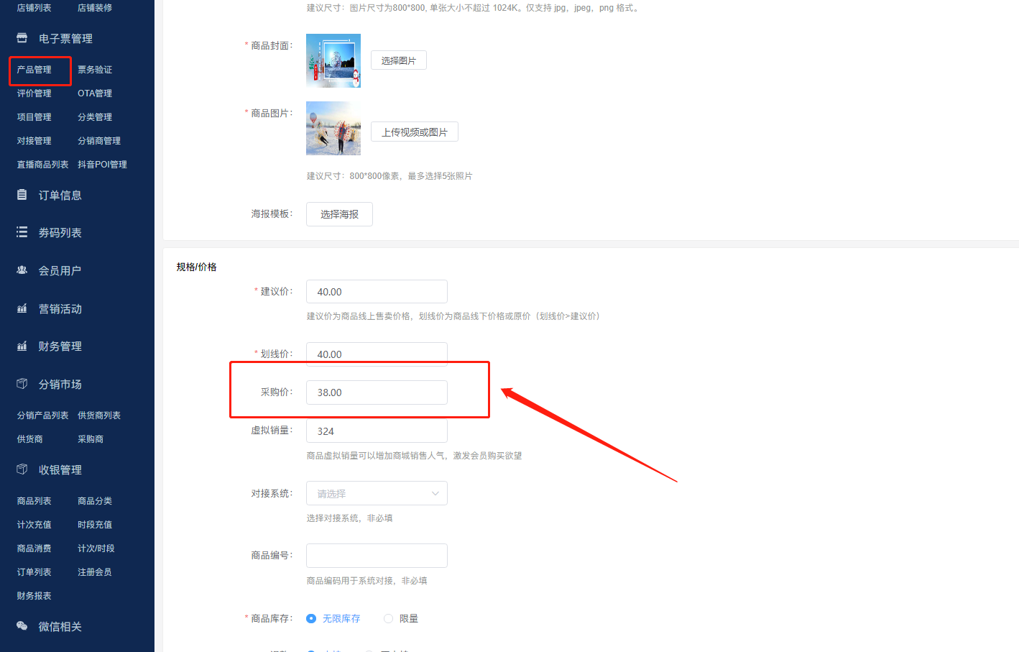This screenshot has height=652, width=1019.
Task: Choose the 限量 stock option
Action: pos(387,618)
